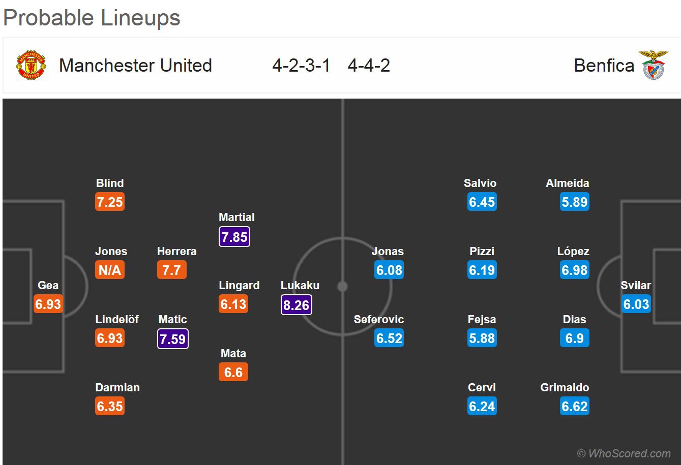The width and height of the screenshot is (681, 465).
Task: Open Manchester United team name link
Action: point(135,66)
